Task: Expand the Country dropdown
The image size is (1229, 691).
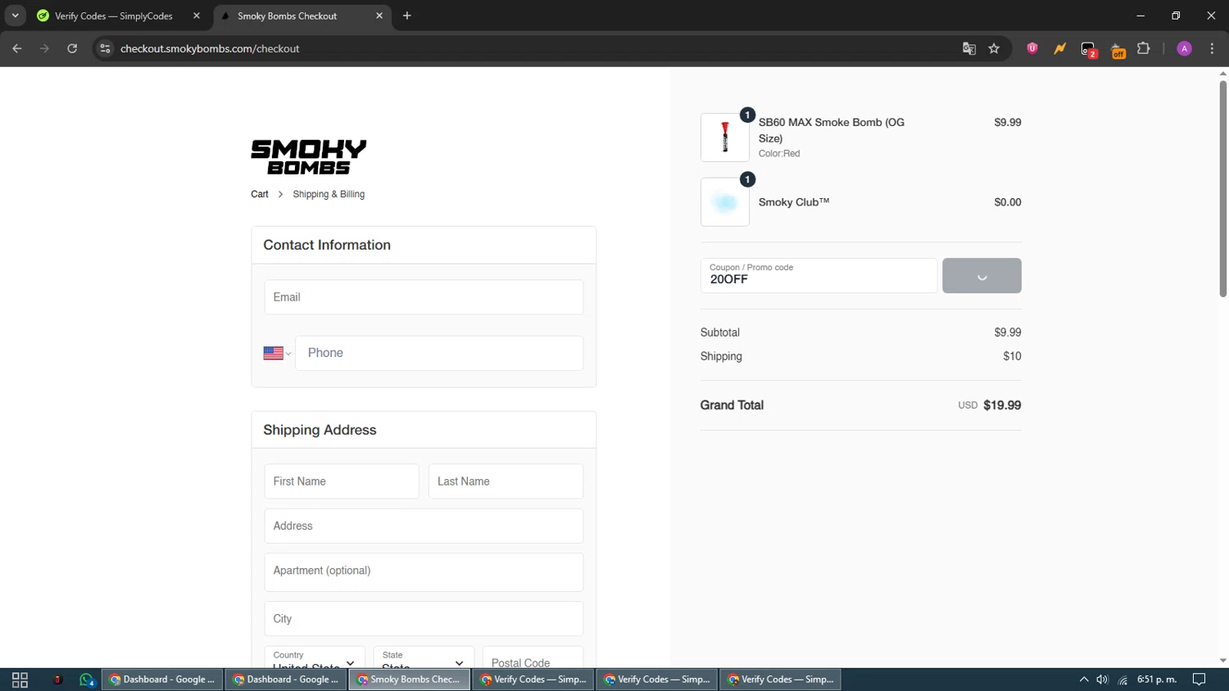Action: [315, 657]
